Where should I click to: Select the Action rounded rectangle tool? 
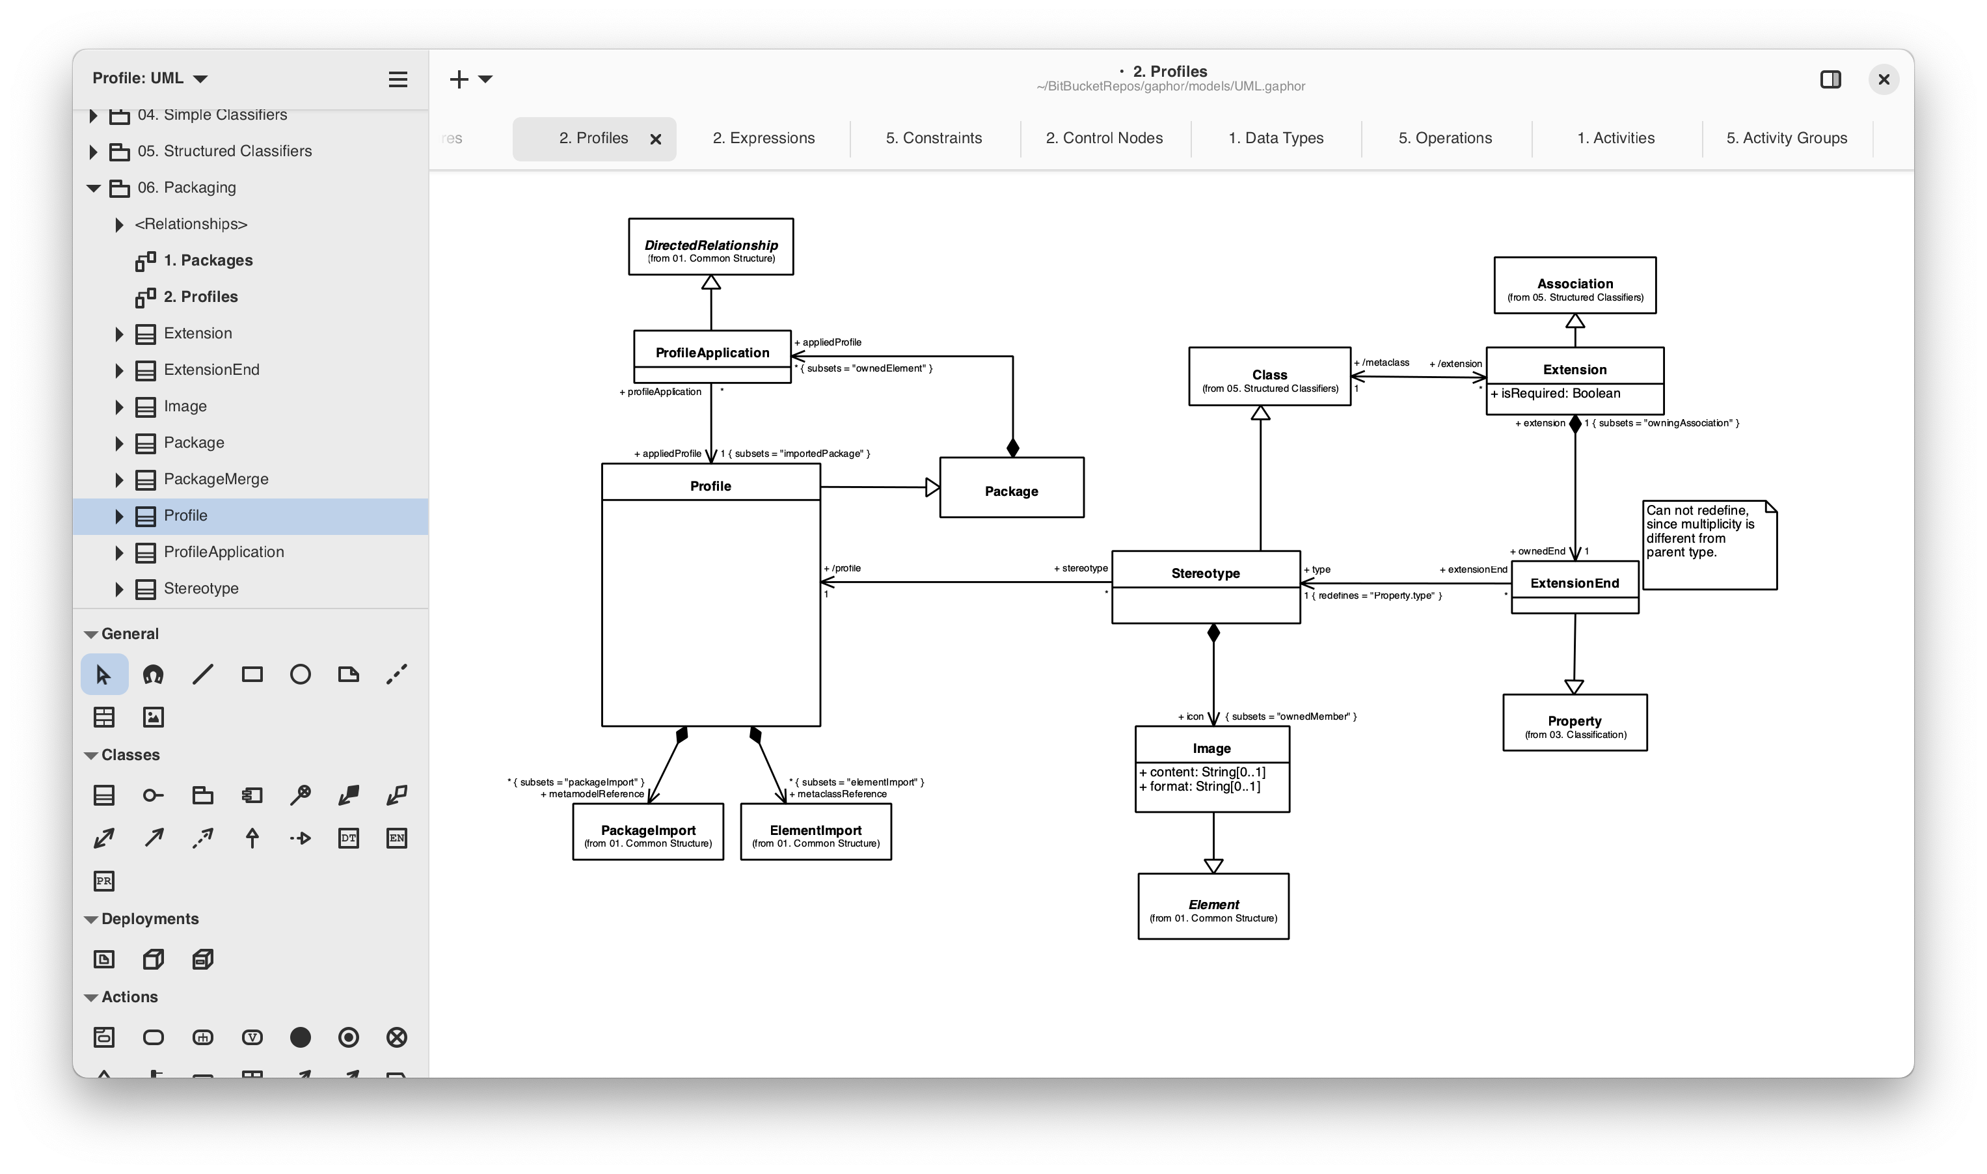point(153,1038)
